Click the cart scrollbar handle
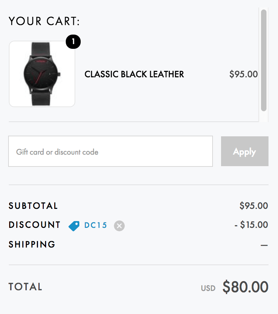This screenshot has height=314, width=278. point(264,60)
